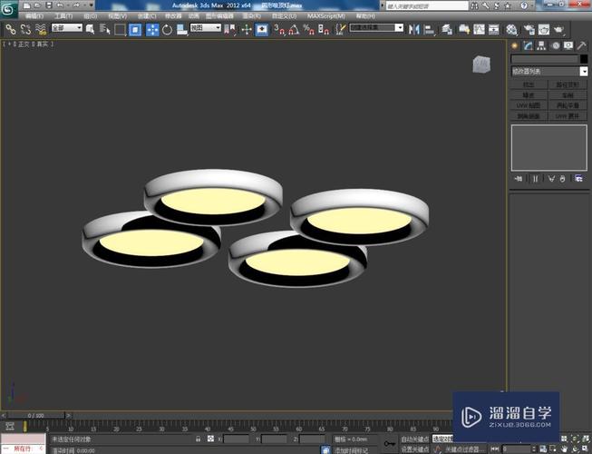This screenshot has width=592, height=454.
Task: Open the Manage Layers icon
Action: tap(447, 29)
